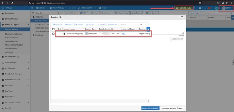
Task: Sort by the Created By column
Action: [x=90, y=29]
